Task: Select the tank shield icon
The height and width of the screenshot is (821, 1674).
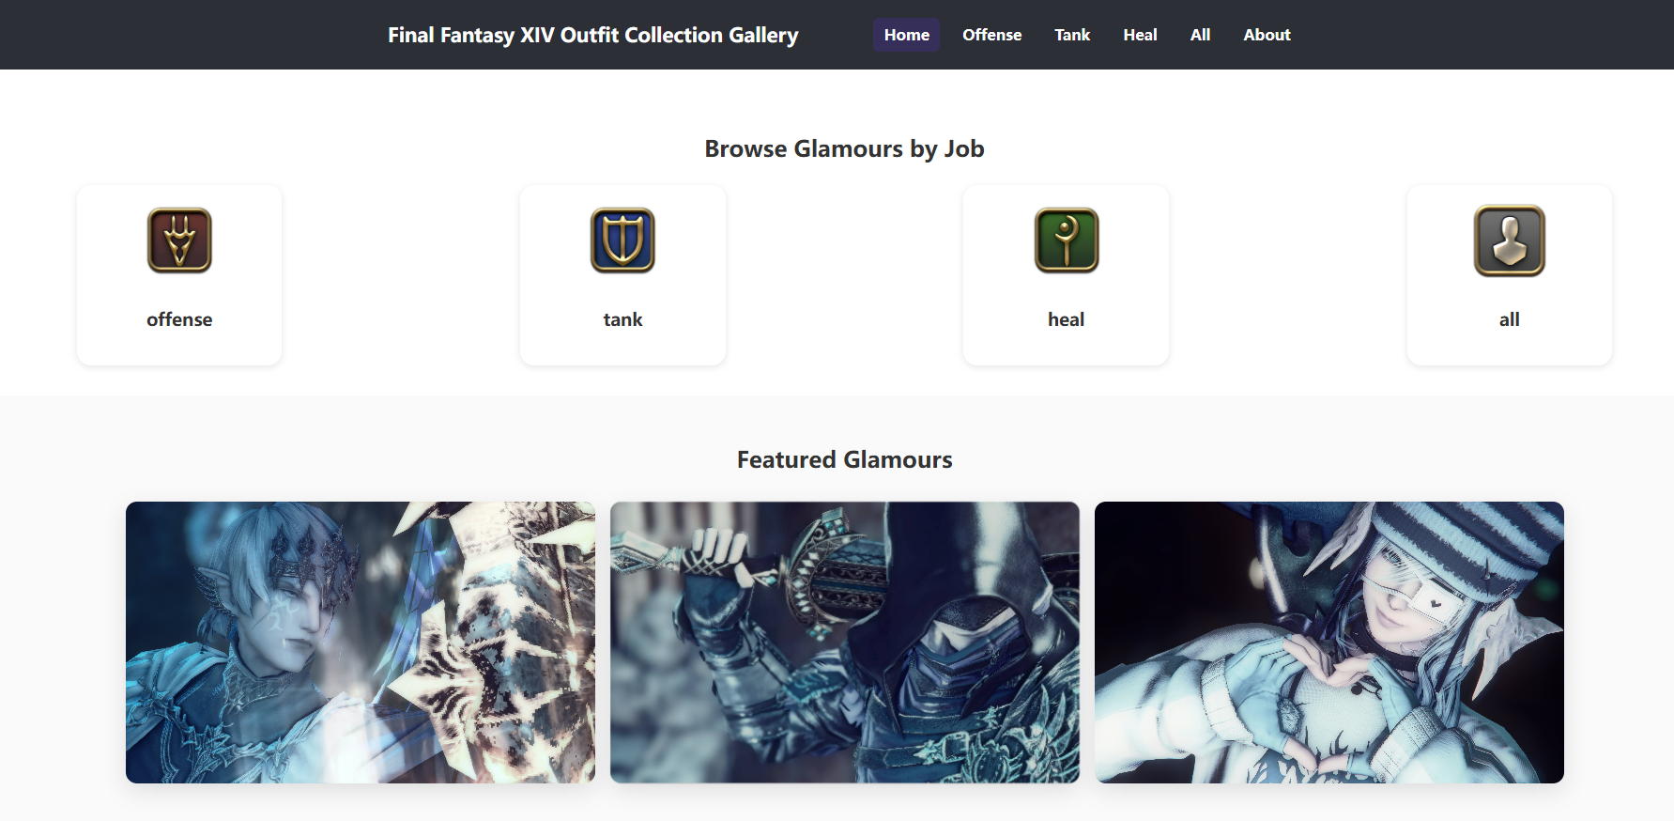Action: pyautogui.click(x=622, y=240)
